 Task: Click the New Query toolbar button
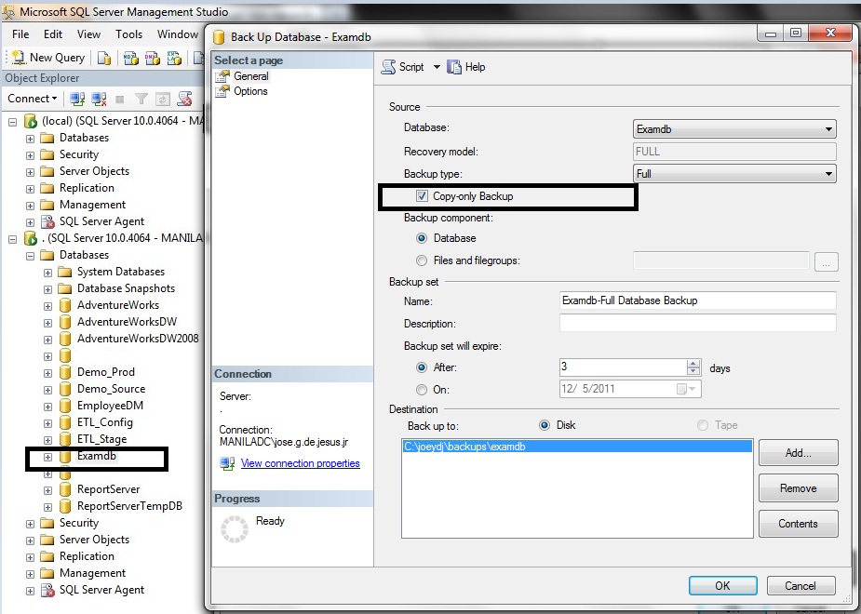click(x=48, y=58)
